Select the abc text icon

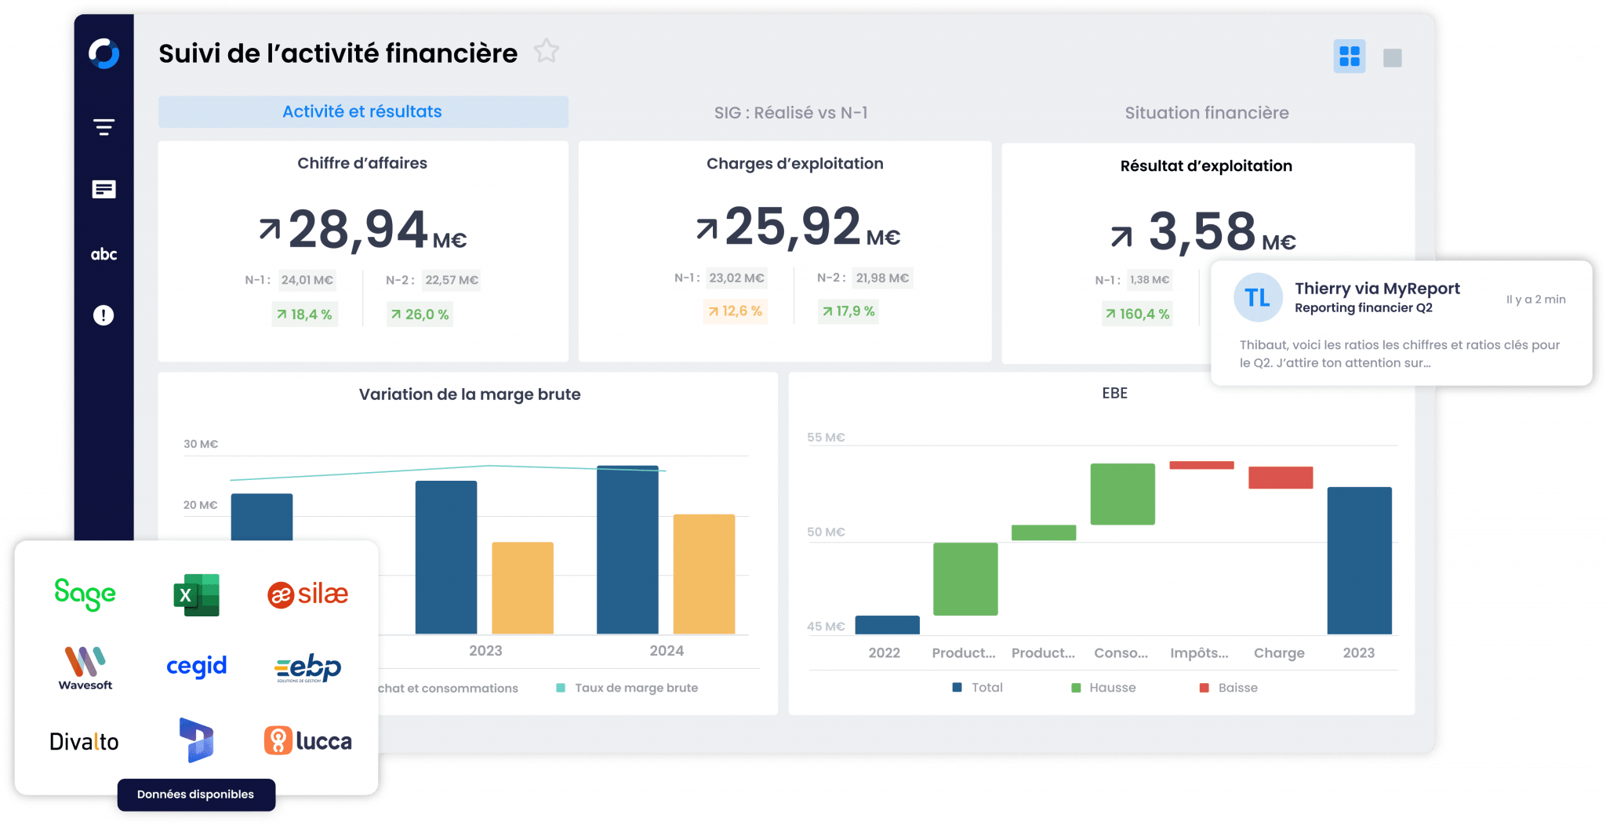104,254
